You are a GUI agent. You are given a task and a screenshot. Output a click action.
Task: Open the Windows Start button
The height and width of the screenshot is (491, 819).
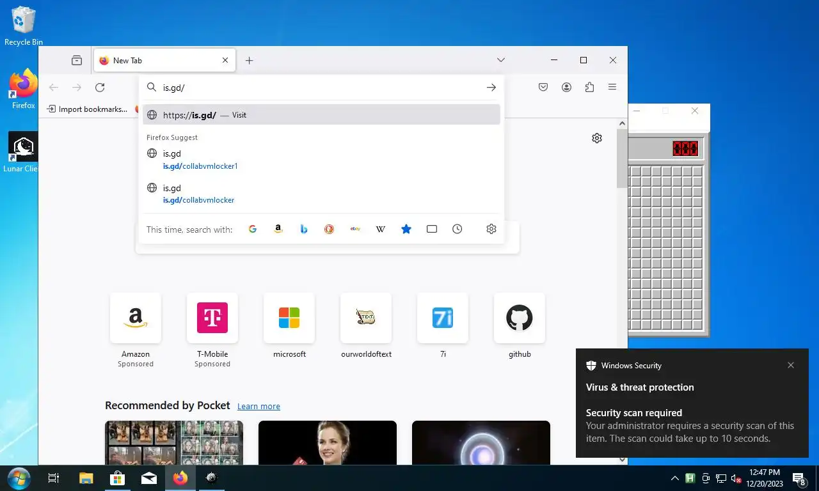coord(19,478)
